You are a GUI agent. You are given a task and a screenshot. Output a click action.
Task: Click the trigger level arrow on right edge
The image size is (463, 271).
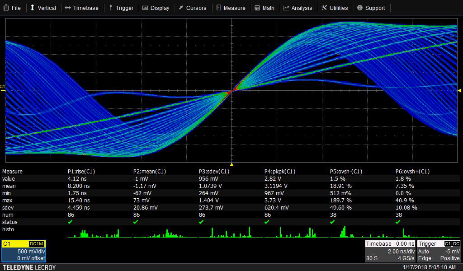coord(459,91)
